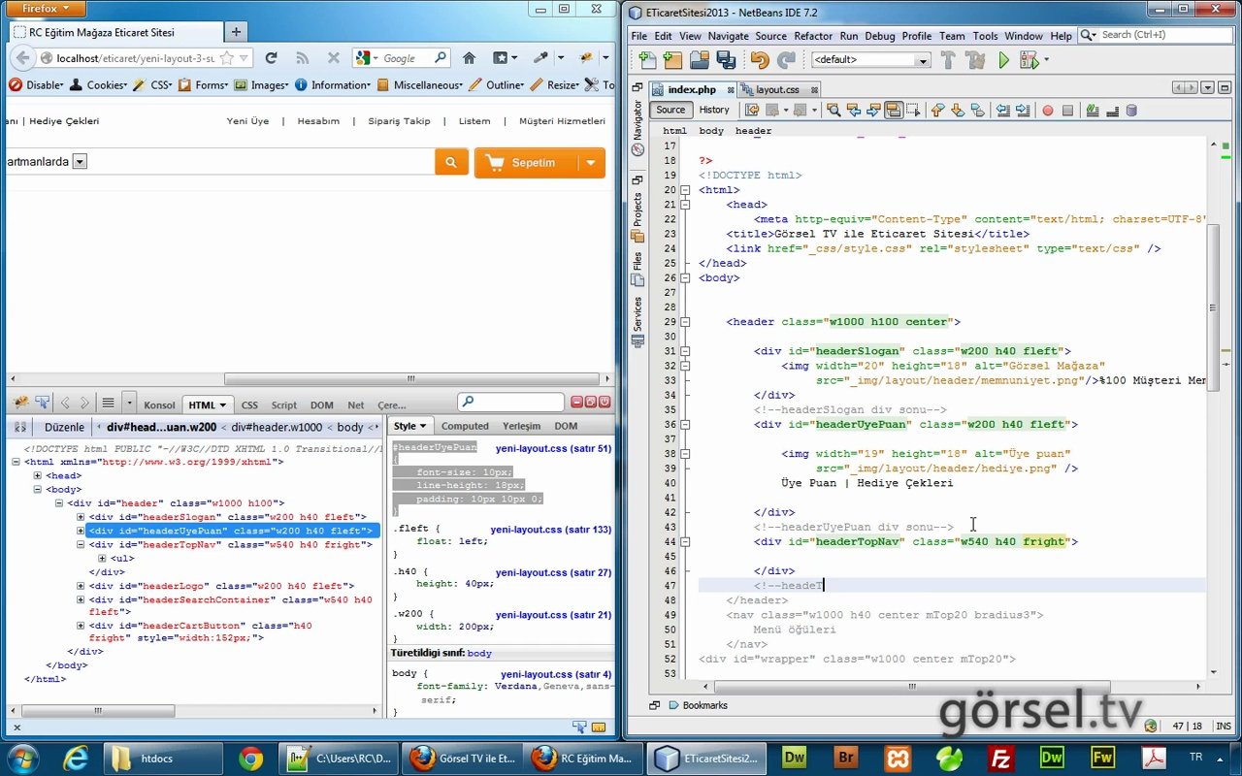Open the Firebug Konsol tab
The height and width of the screenshot is (776, 1242).
(159, 405)
